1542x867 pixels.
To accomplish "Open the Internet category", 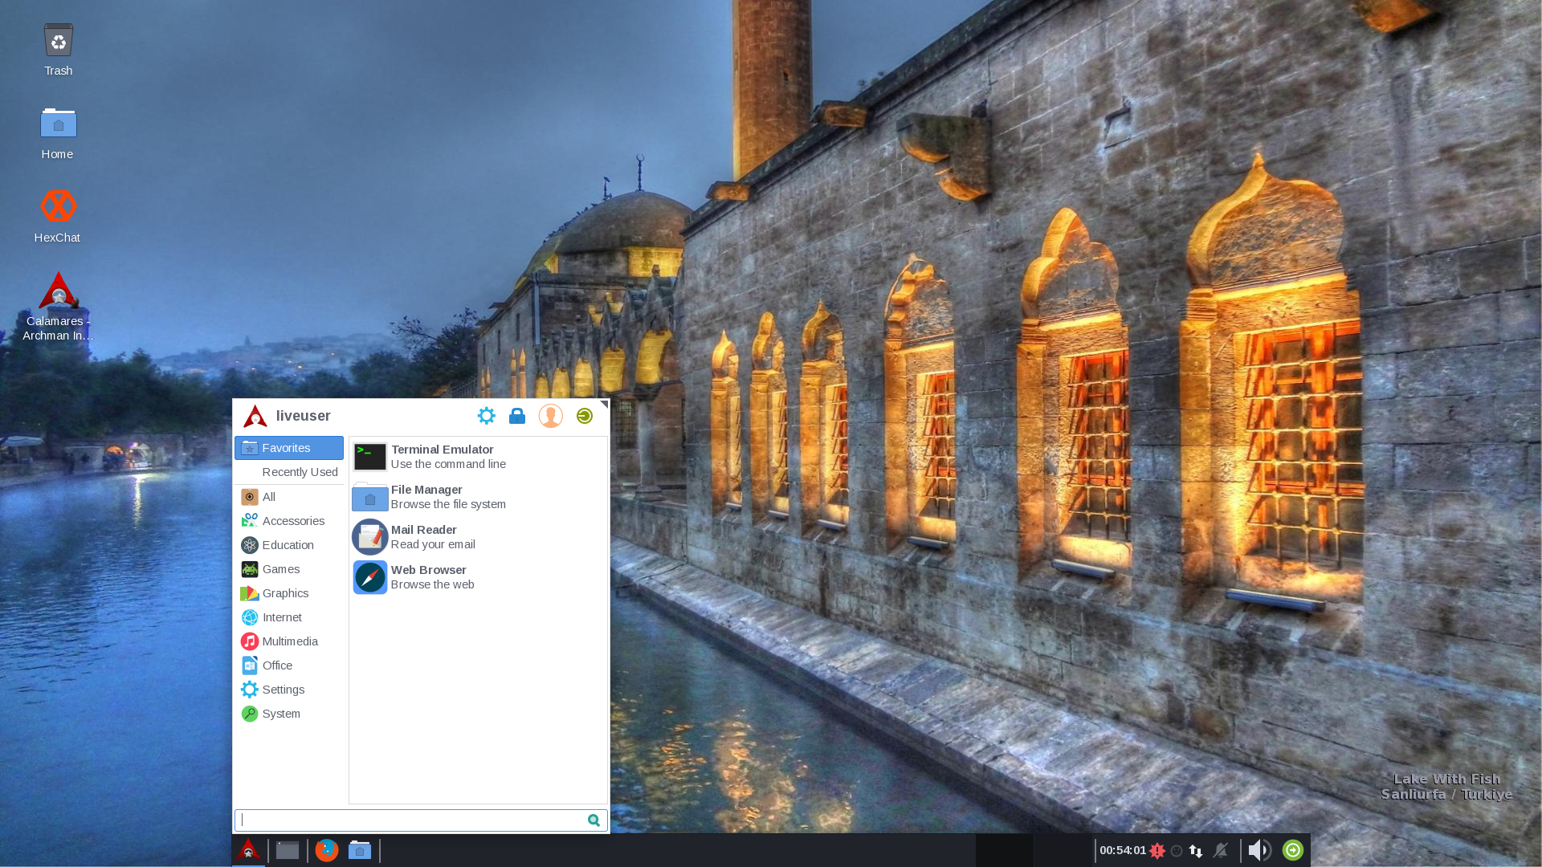I will click(289, 617).
